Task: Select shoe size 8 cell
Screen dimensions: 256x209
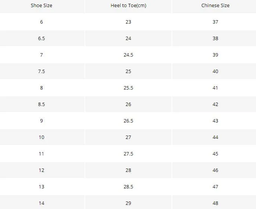Action: pos(41,88)
